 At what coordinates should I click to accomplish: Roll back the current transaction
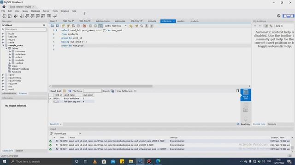[95, 26]
